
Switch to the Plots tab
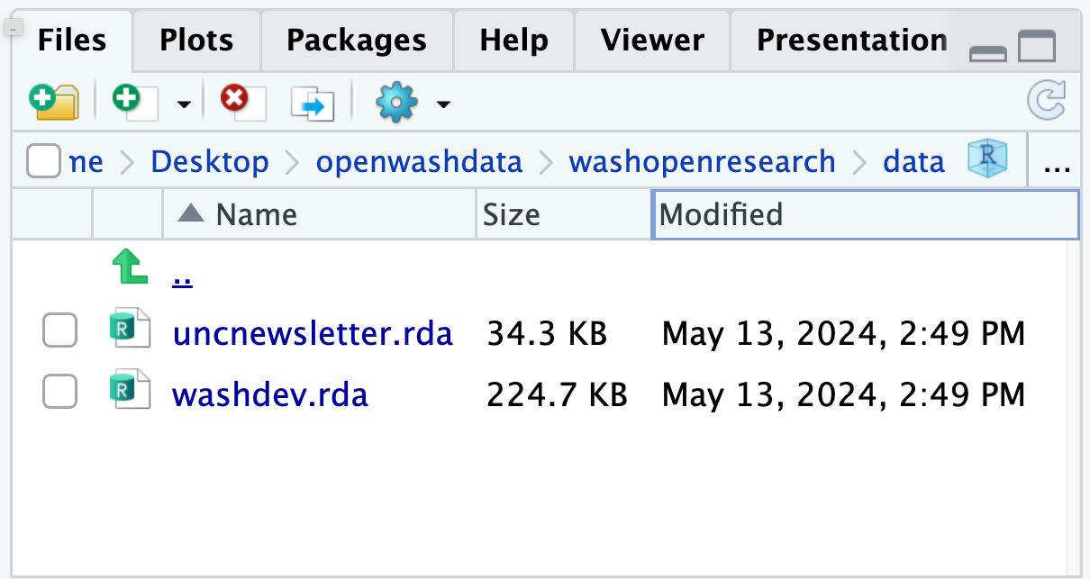[x=196, y=40]
